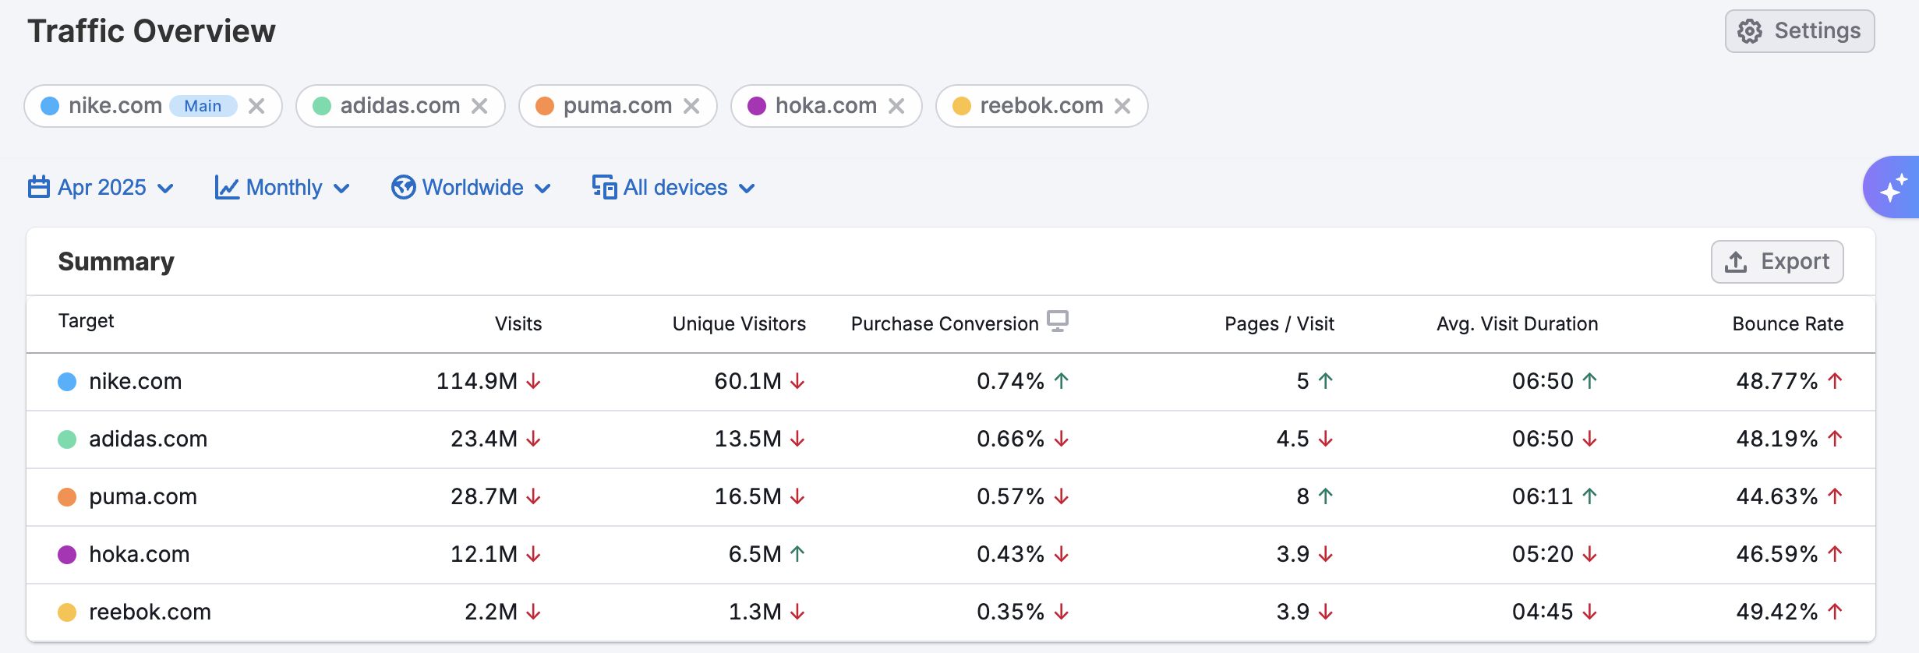Open the Worldwide location dropdown
Screen dimensions: 1919x653
(x=472, y=188)
